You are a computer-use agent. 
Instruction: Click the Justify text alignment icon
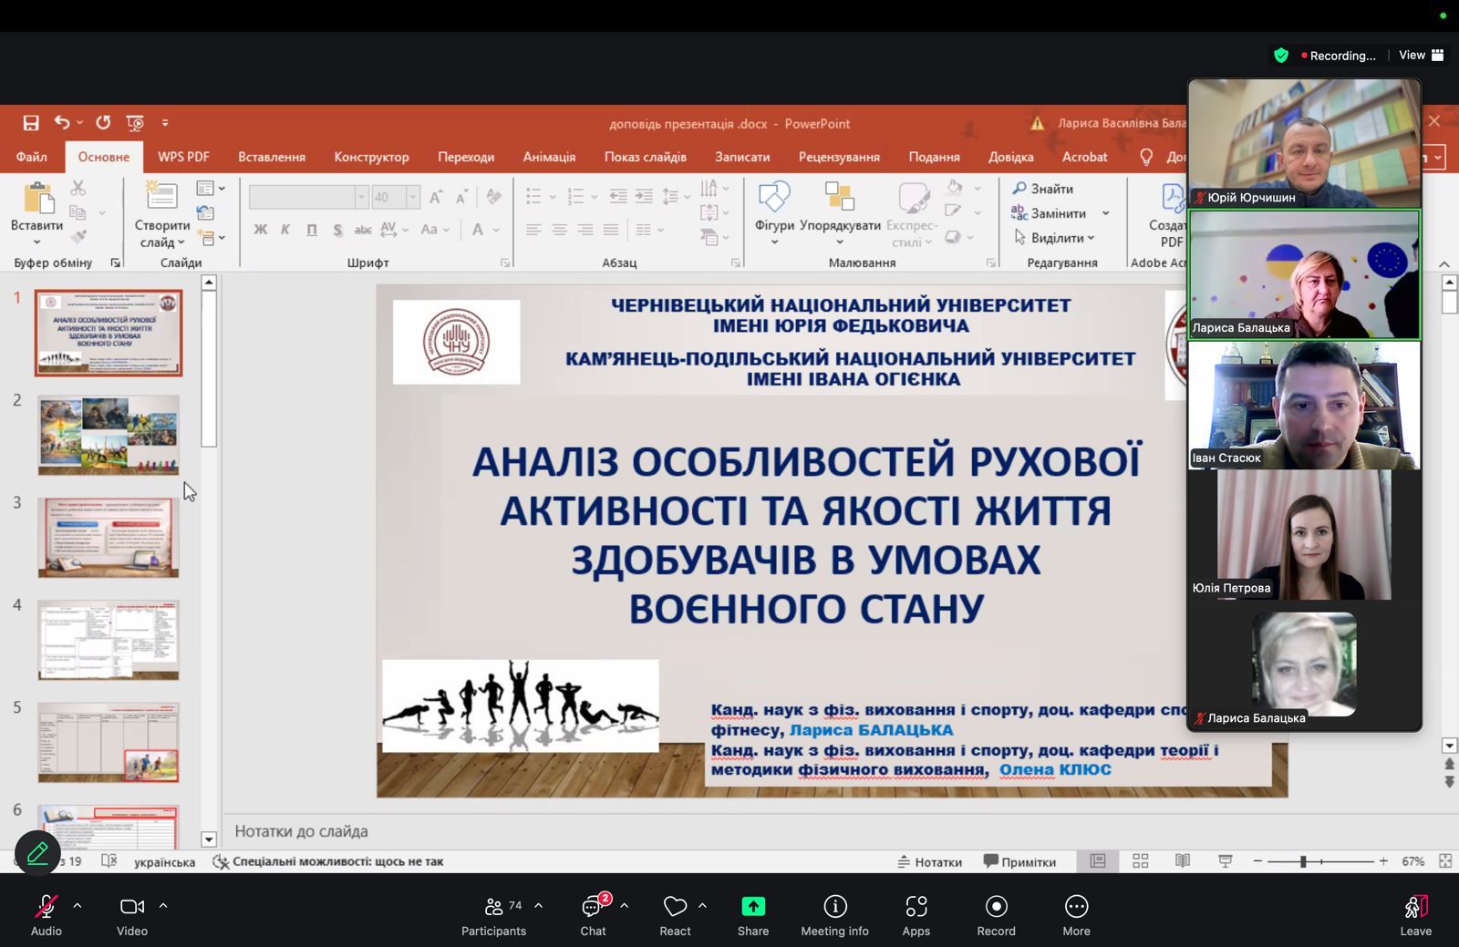point(611,230)
